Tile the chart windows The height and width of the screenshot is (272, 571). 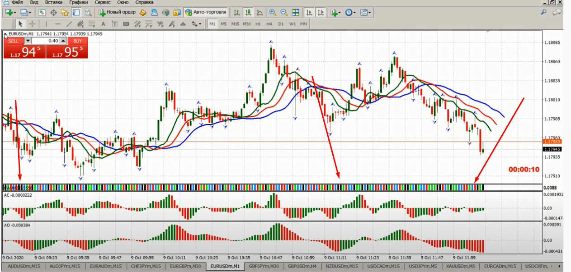(295, 13)
